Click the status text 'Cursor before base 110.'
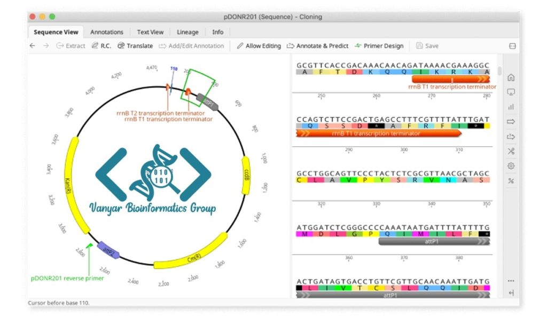Viewport: 547px width, 317px height. (x=59, y=303)
